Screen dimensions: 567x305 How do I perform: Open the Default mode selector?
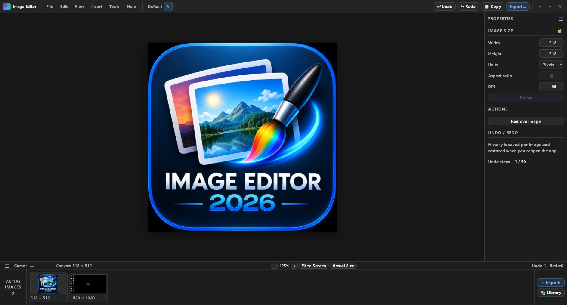click(155, 7)
